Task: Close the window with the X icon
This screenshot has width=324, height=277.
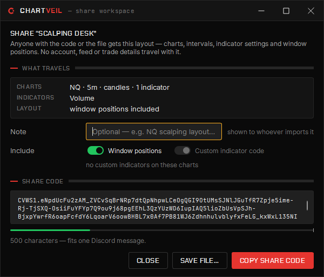Action: tap(311, 11)
